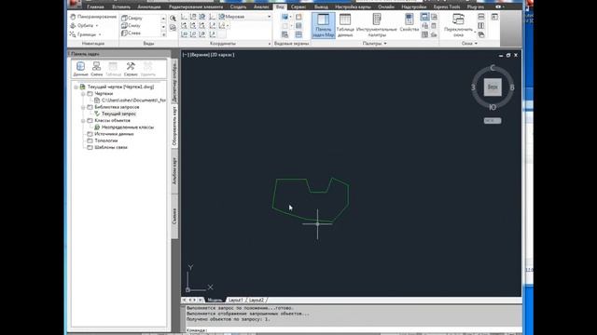
Task: Collapse the Текущий чертеж tree node
Action: tap(76, 87)
